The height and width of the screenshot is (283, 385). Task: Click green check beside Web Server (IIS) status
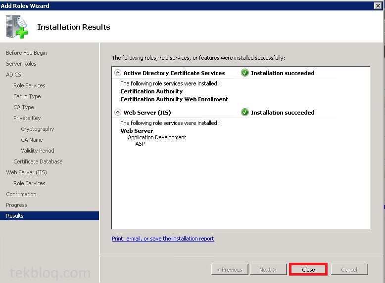(x=245, y=112)
